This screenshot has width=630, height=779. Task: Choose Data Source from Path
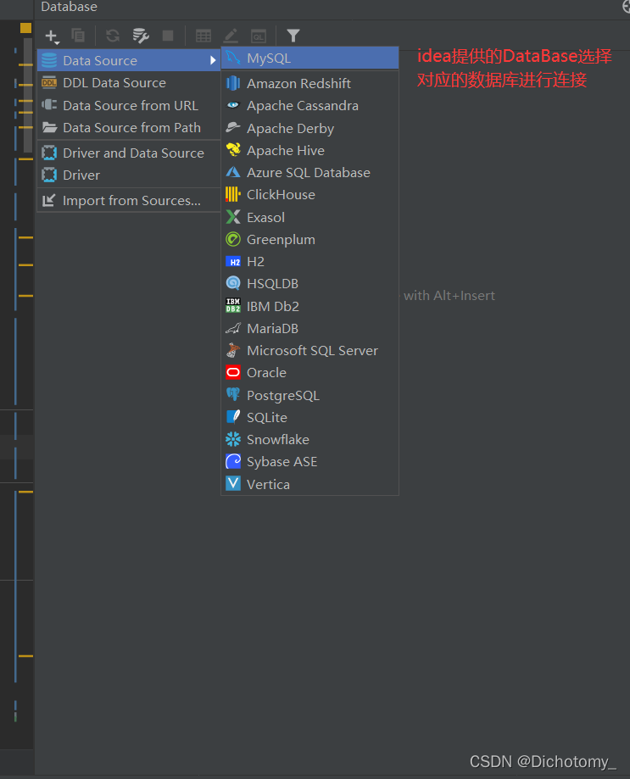pyautogui.click(x=129, y=128)
